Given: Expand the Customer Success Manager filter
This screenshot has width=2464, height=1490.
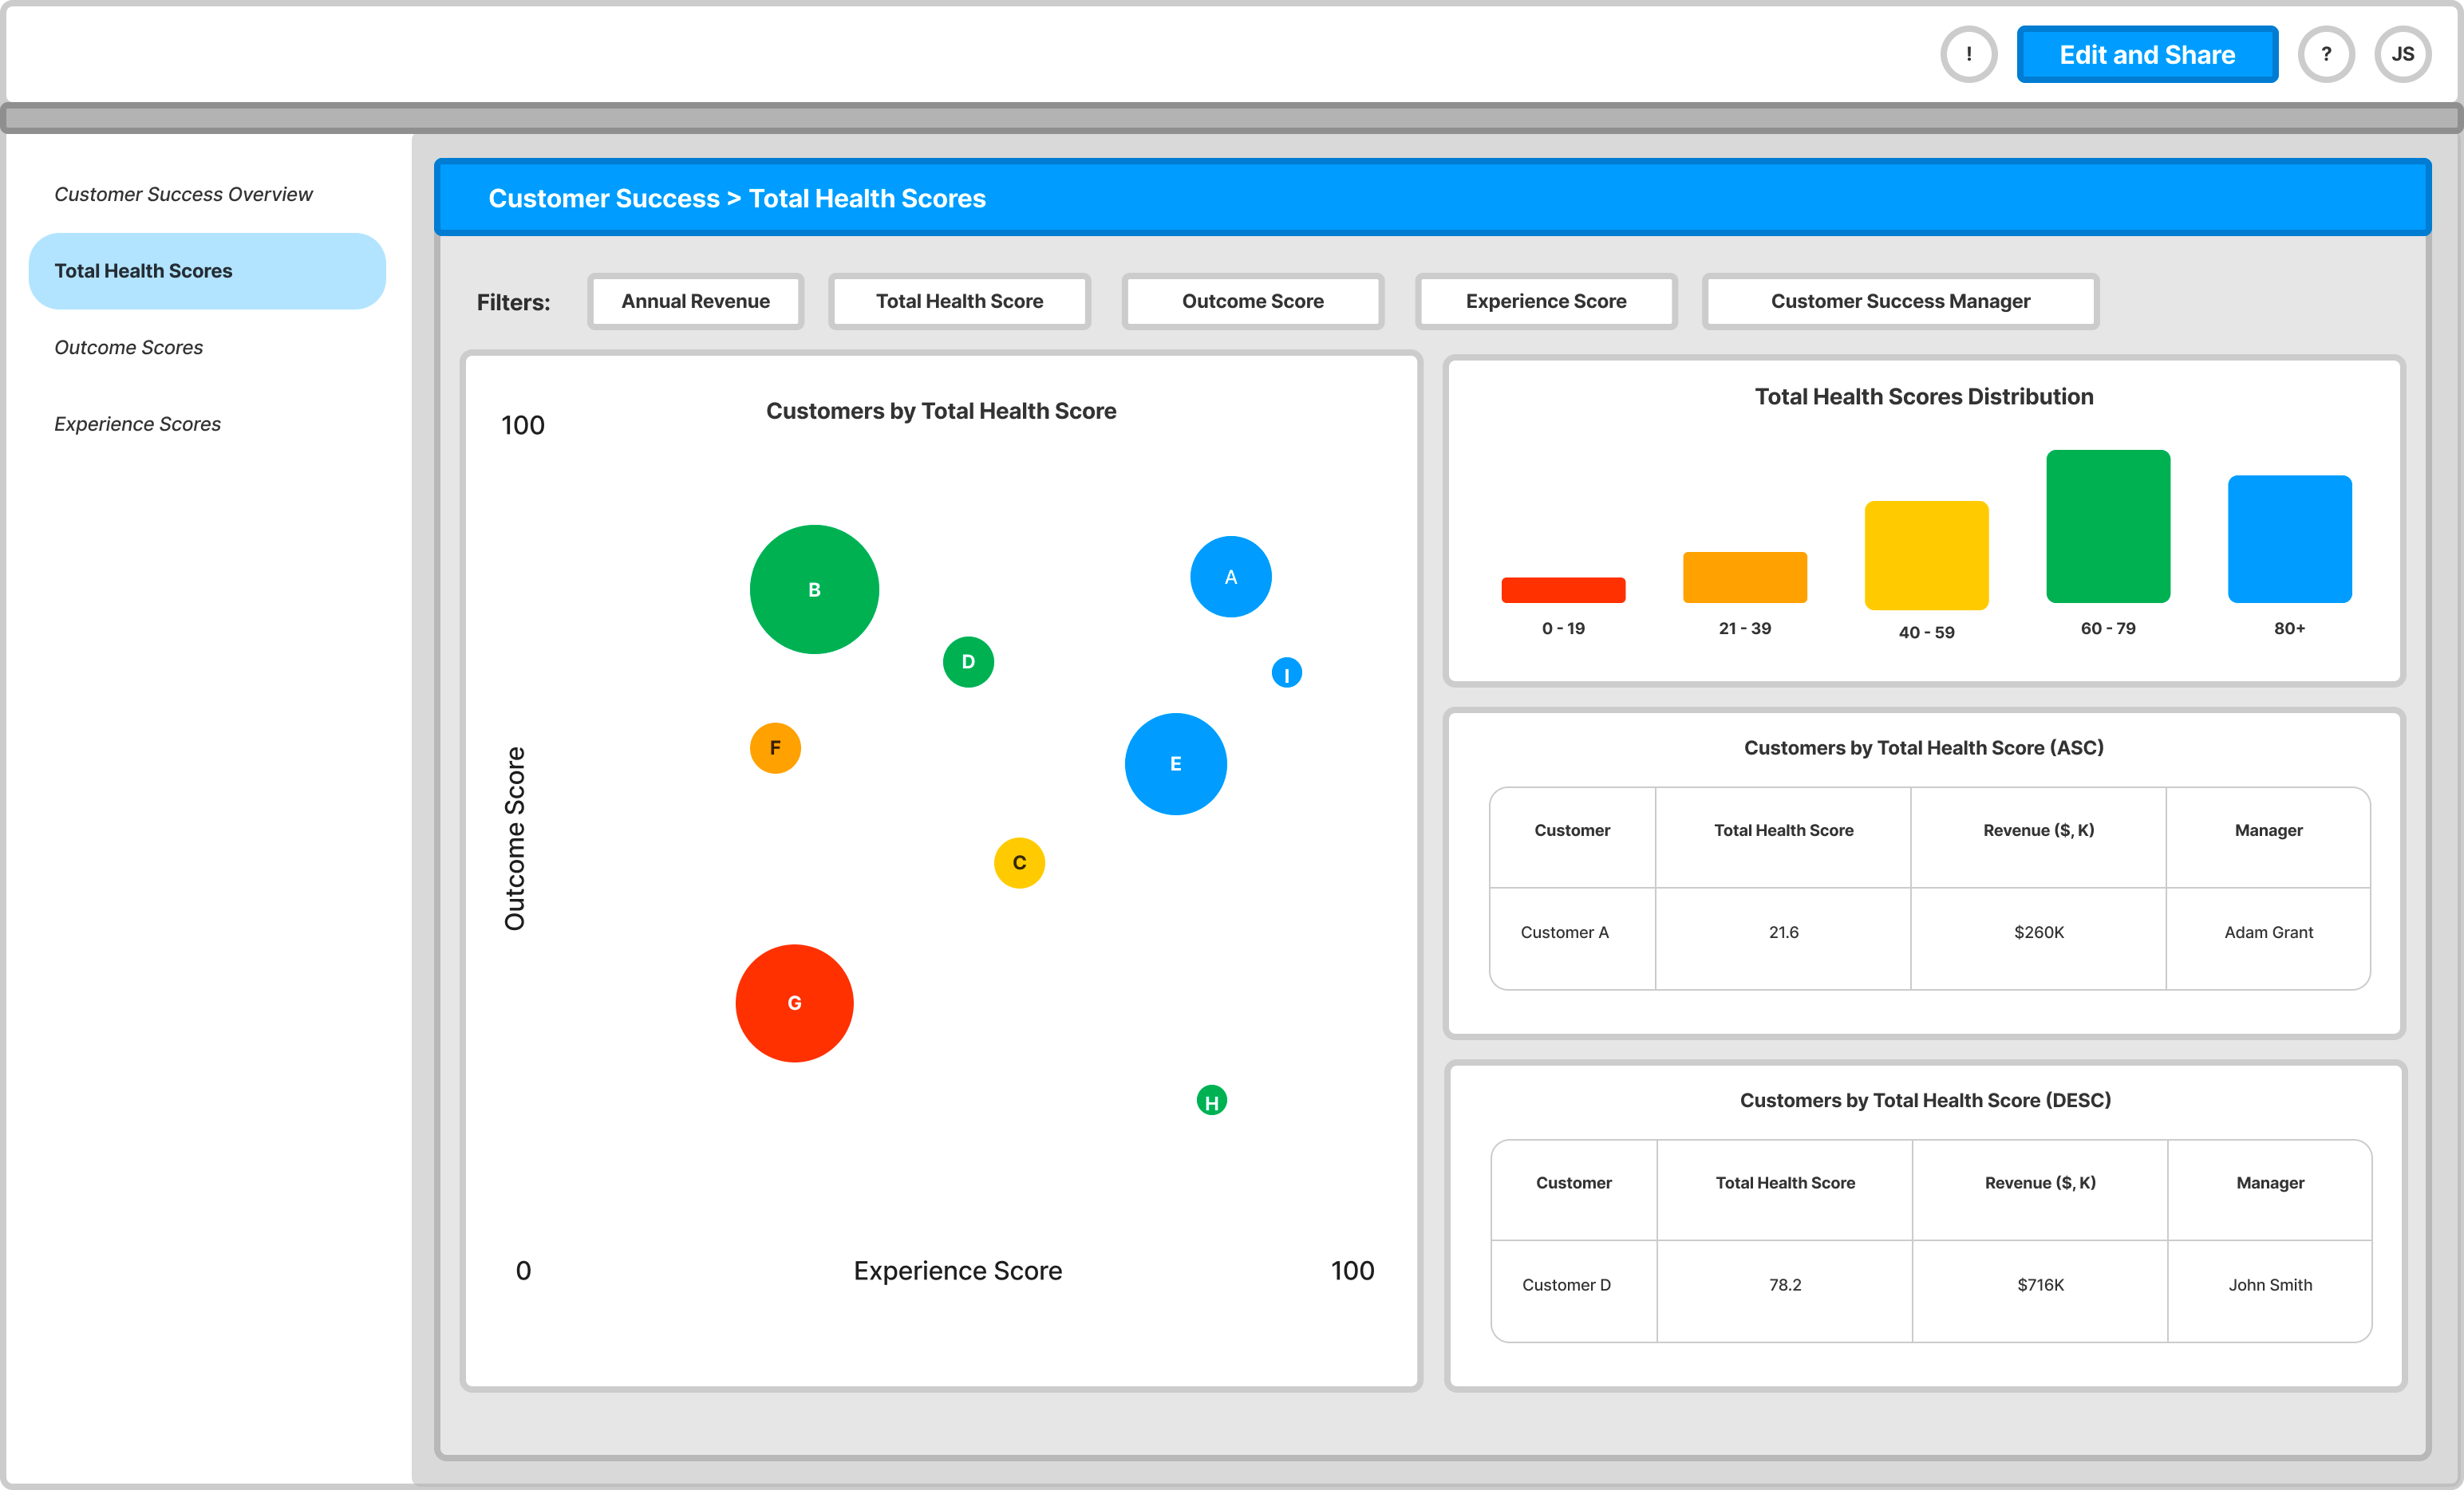Looking at the screenshot, I should [x=1899, y=301].
